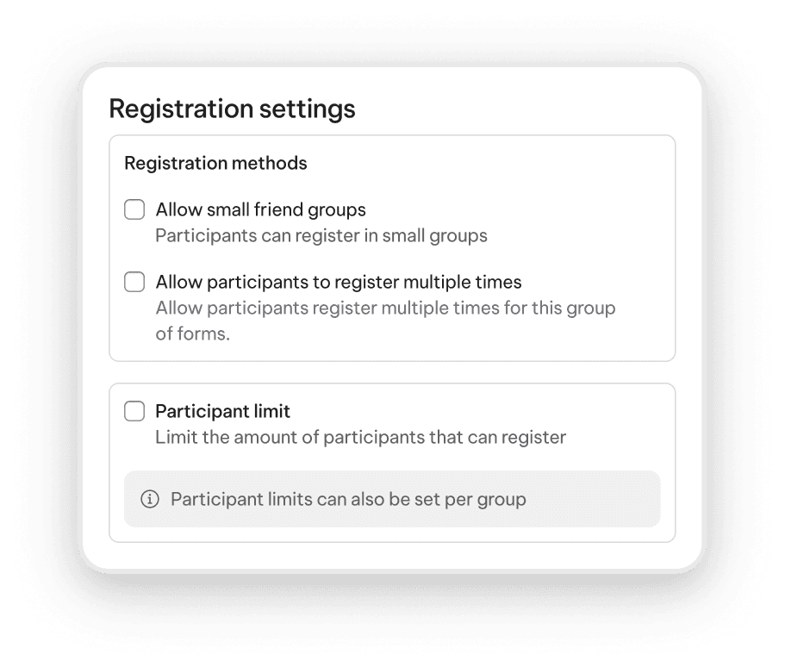Enable the Allow small friend groups checkbox
This screenshot has width=785, height=667.
(x=134, y=209)
